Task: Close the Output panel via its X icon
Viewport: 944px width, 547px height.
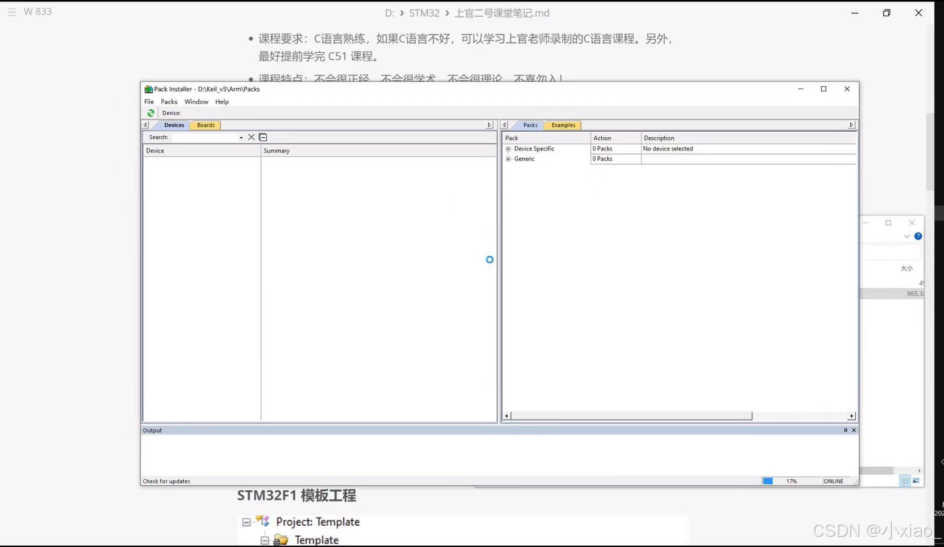Action: pos(853,430)
